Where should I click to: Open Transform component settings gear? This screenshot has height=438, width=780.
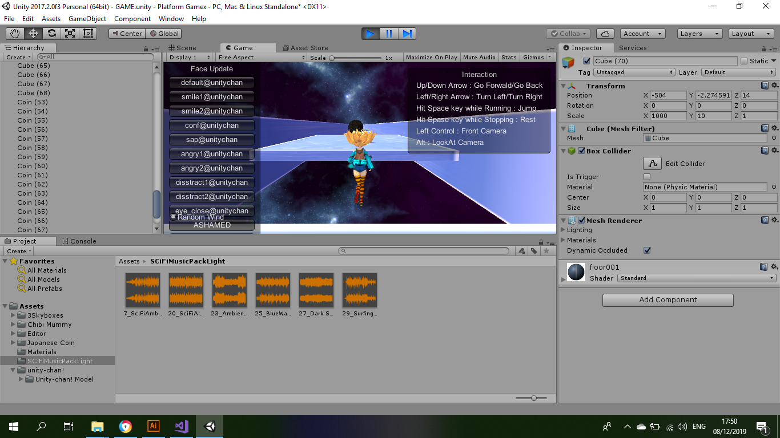tap(774, 86)
